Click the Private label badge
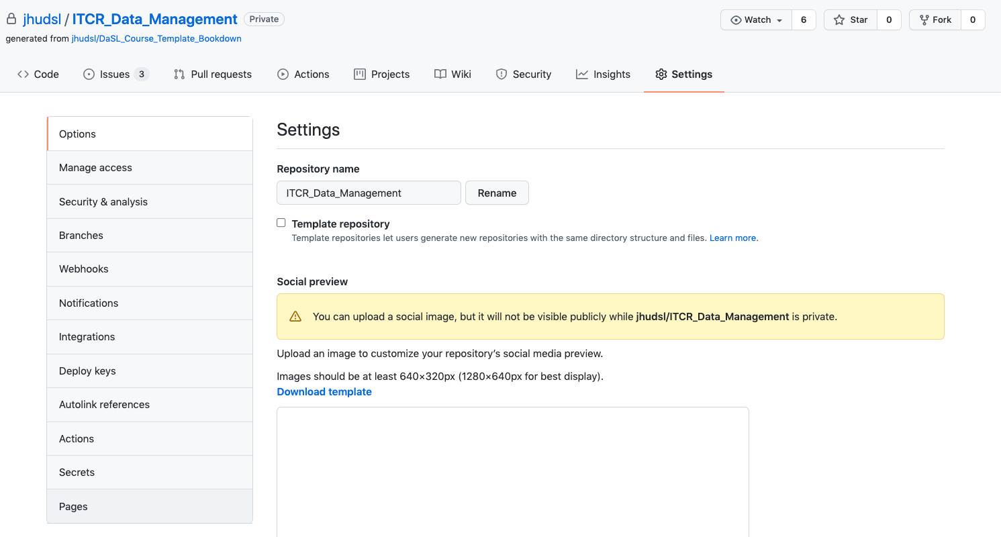Screen dimensions: 1001x537 coord(264,19)
